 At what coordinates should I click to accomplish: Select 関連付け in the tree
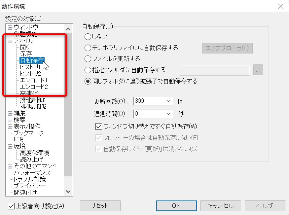pos(25,193)
